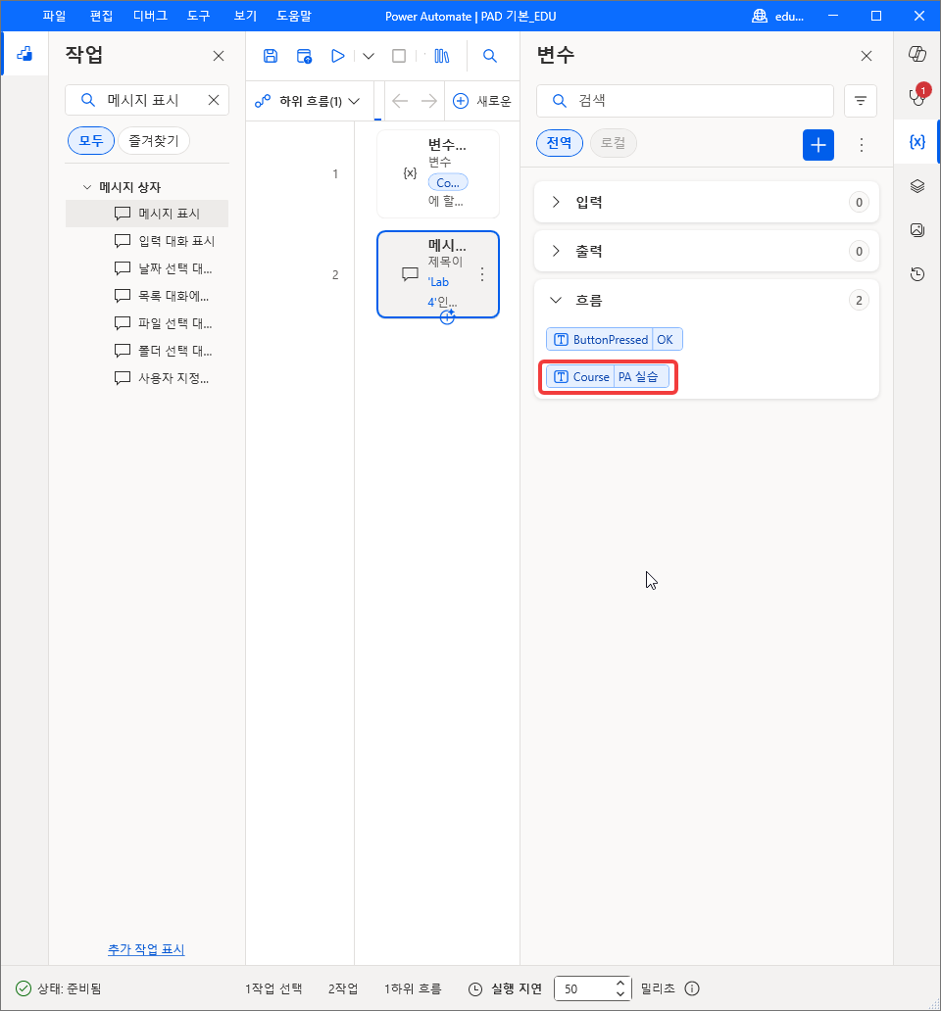The image size is (941, 1011).
Task: Open the Actions pane icon in the left sidebar
Action: tap(25, 54)
